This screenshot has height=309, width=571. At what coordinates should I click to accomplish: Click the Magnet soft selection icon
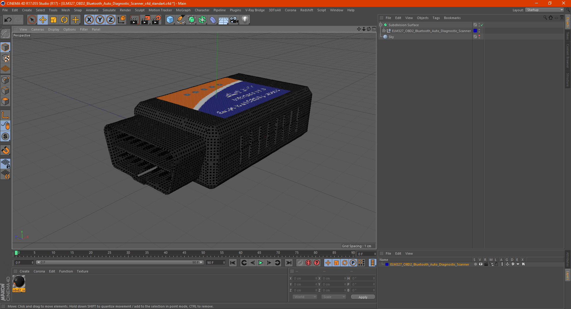pyautogui.click(x=5, y=150)
